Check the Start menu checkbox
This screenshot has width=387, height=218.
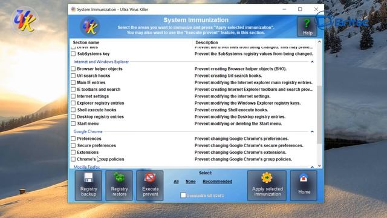[x=73, y=124]
